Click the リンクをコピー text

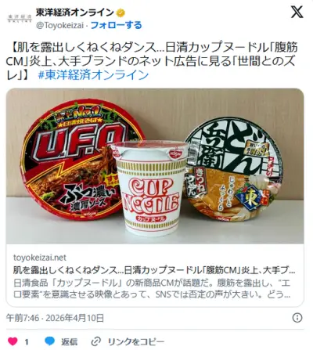coord(136,341)
